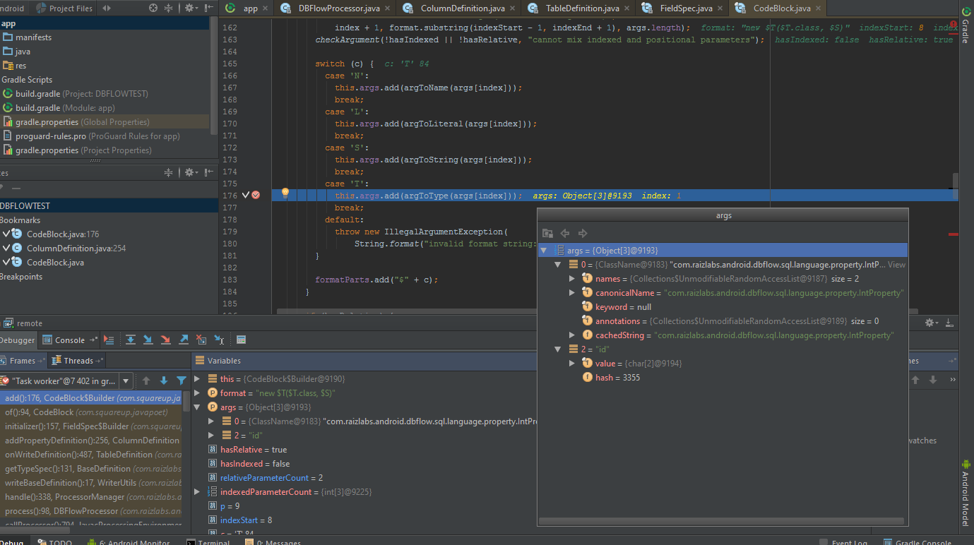
Task: Click the Step Over debugger icon
Action: click(131, 340)
